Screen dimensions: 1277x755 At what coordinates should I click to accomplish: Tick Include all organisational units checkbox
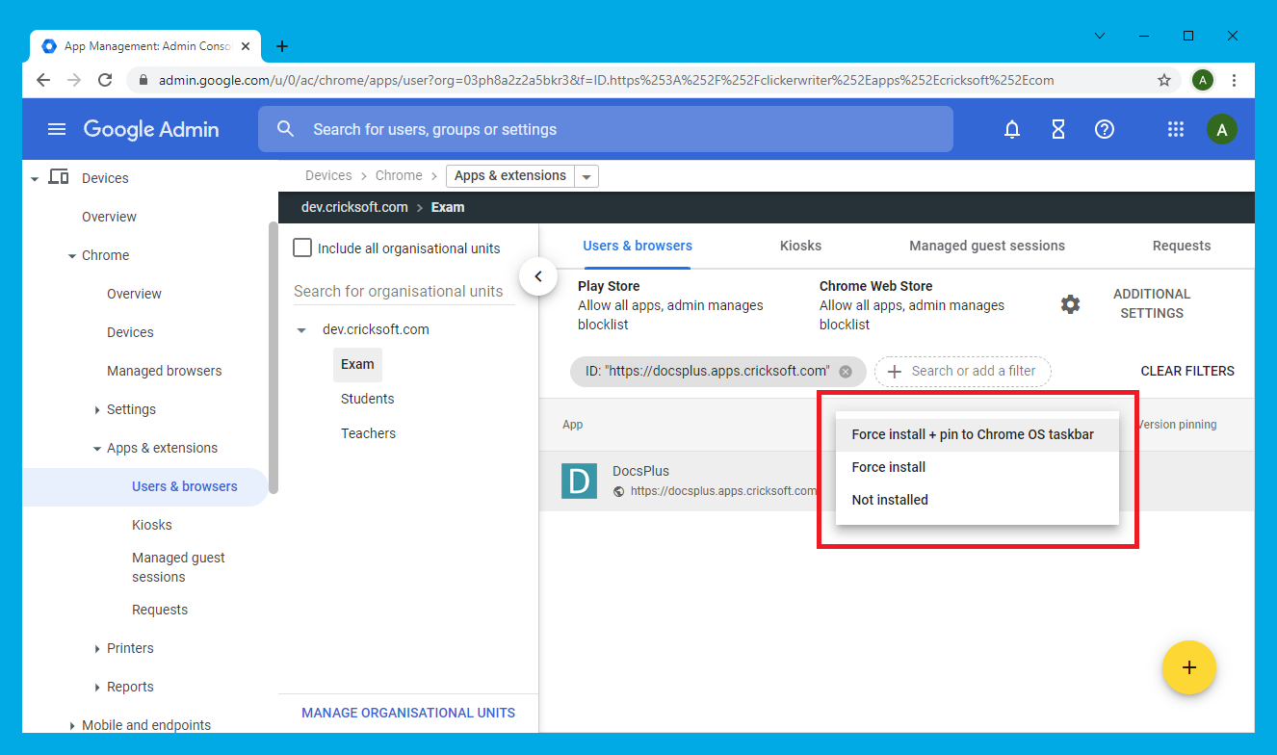click(x=302, y=248)
